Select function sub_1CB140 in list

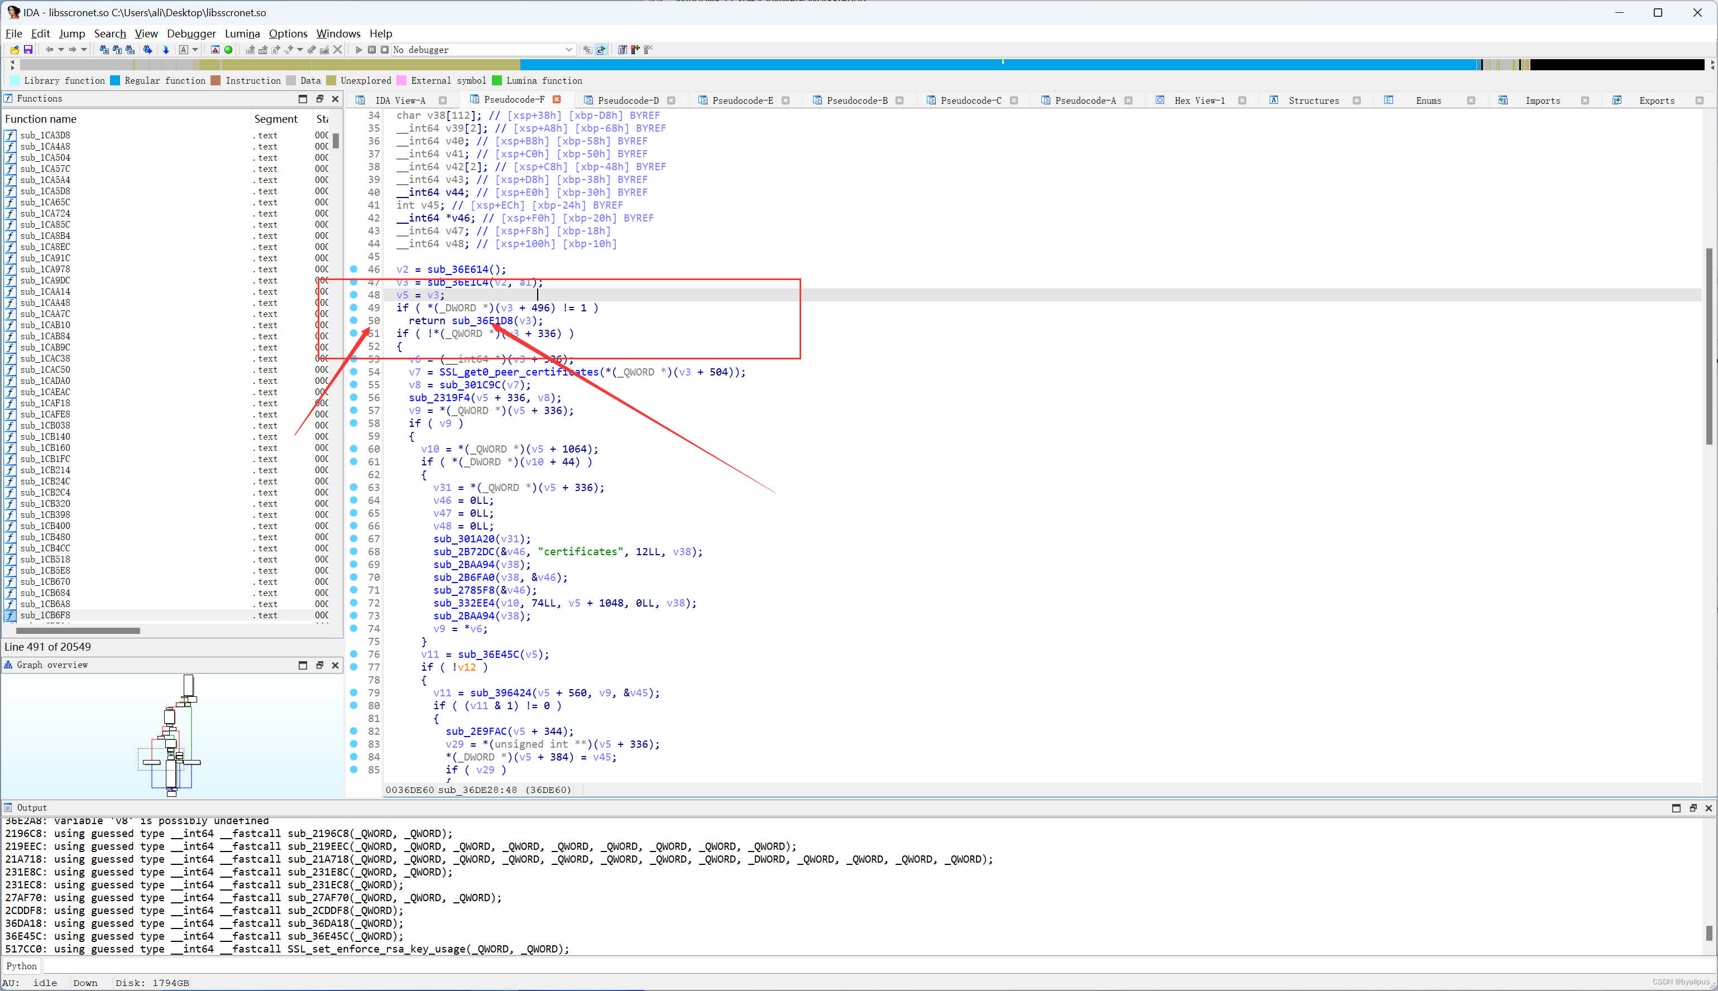click(x=45, y=437)
